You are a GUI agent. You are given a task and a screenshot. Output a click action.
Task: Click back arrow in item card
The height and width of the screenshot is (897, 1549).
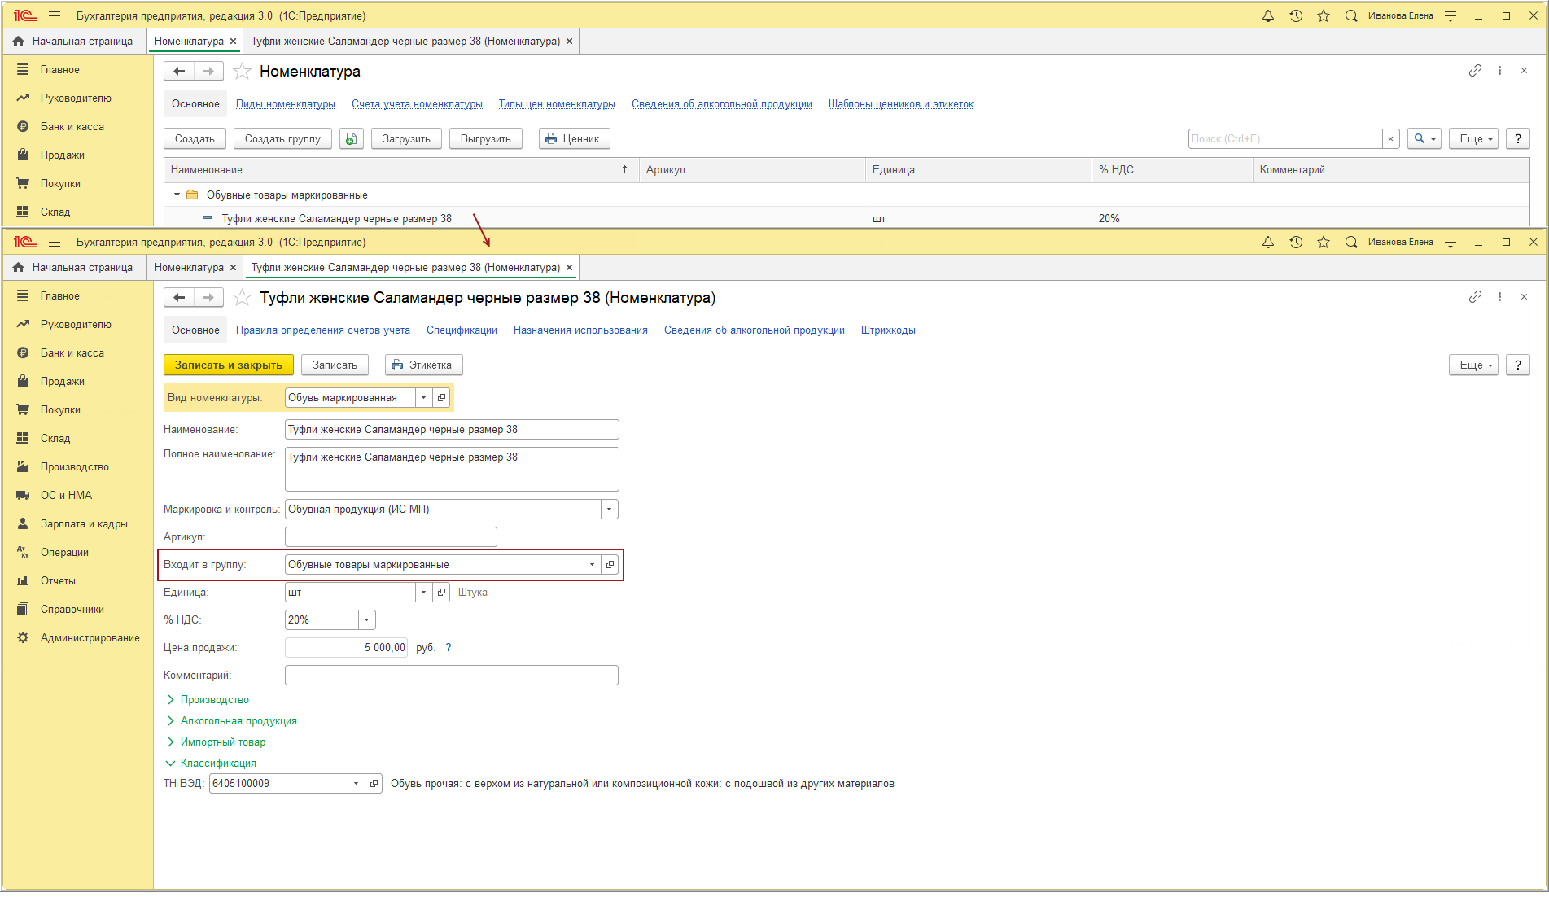pyautogui.click(x=179, y=298)
